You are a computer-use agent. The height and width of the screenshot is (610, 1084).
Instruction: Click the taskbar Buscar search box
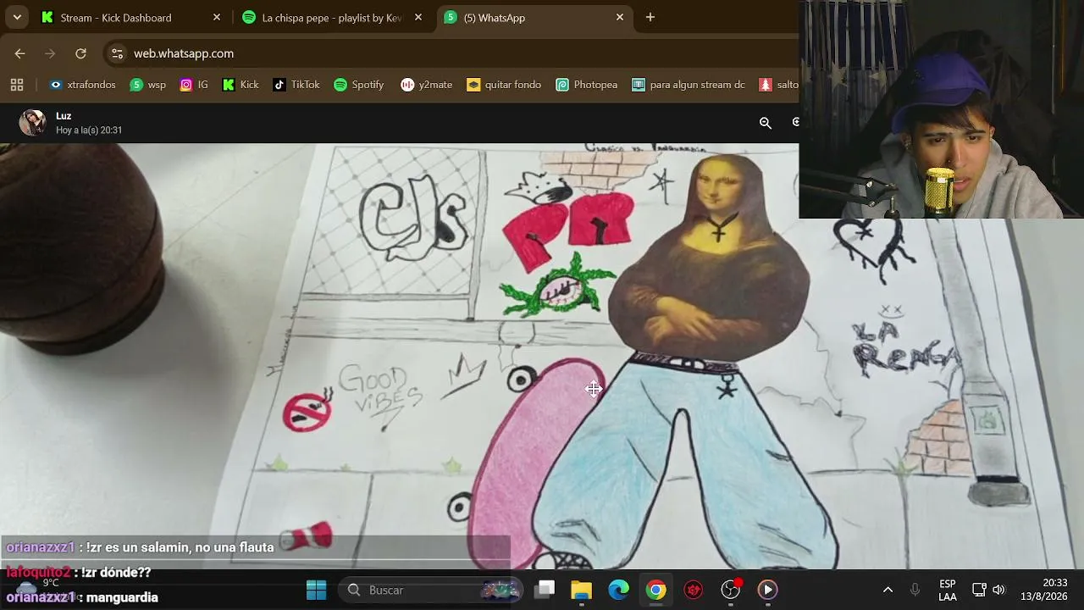[x=429, y=590]
